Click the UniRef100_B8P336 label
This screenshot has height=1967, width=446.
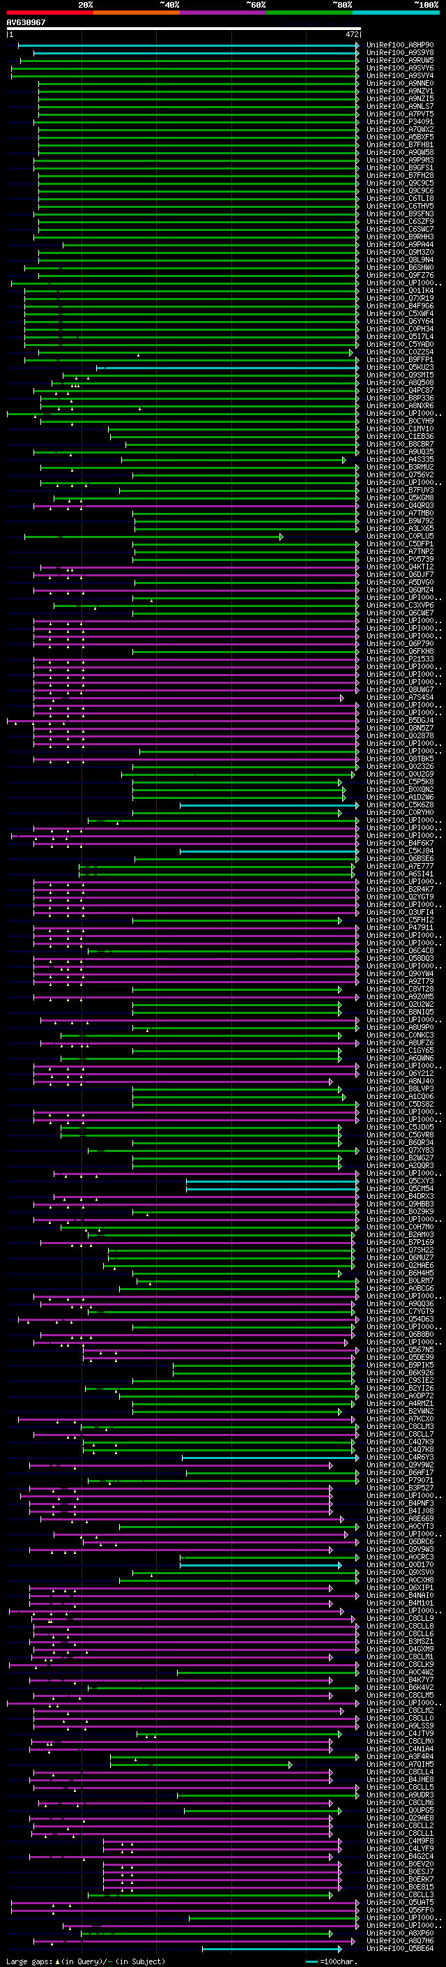tap(400, 398)
